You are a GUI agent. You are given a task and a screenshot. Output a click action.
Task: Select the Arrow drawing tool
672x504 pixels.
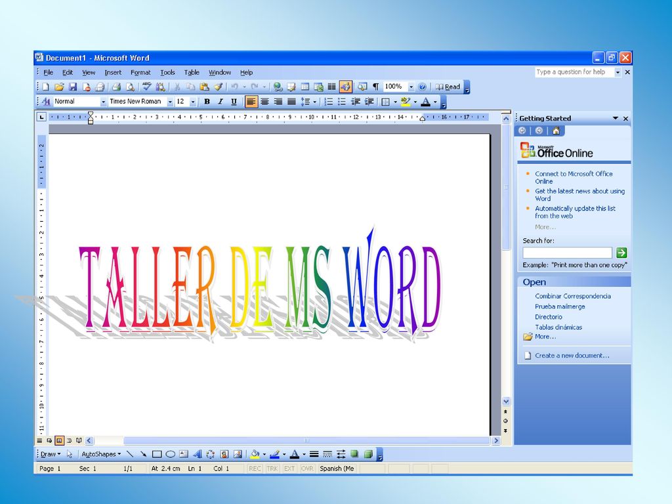tap(143, 454)
